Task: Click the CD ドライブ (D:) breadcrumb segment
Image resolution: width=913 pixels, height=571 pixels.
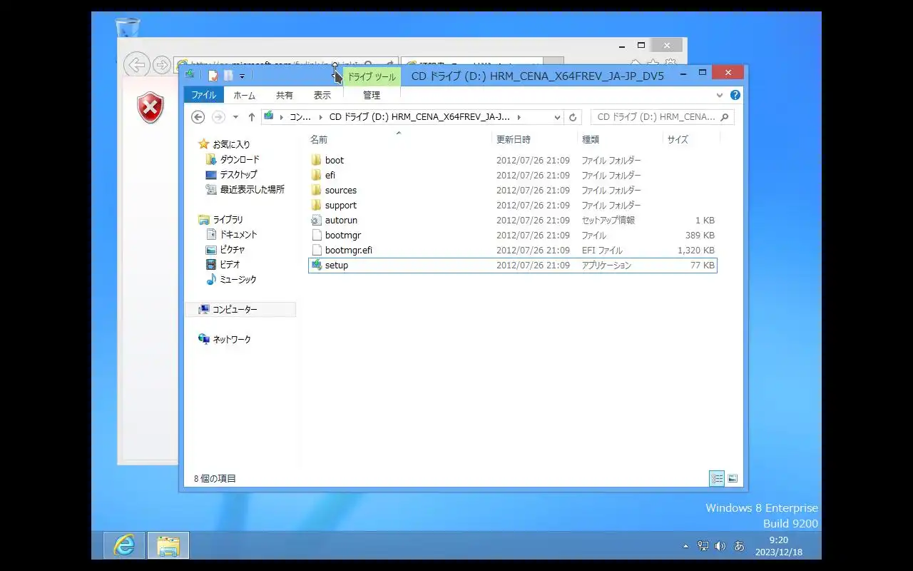Action: pyautogui.click(x=419, y=117)
